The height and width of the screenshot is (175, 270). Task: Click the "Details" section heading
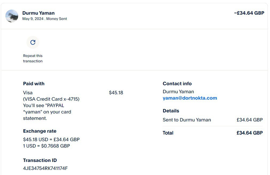171,111
